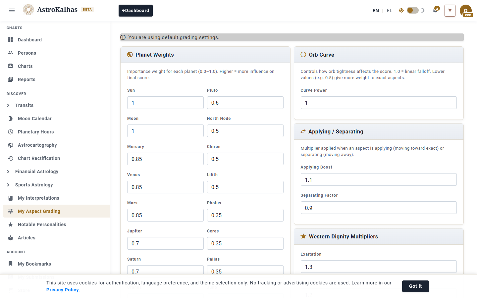Switch language to EN
The height and width of the screenshot is (298, 477).
coord(376,11)
